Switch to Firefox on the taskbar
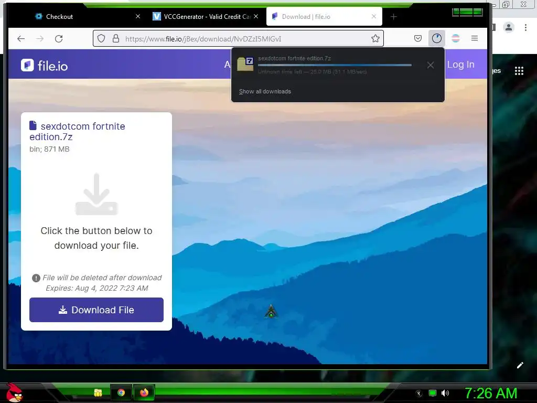 point(144,393)
